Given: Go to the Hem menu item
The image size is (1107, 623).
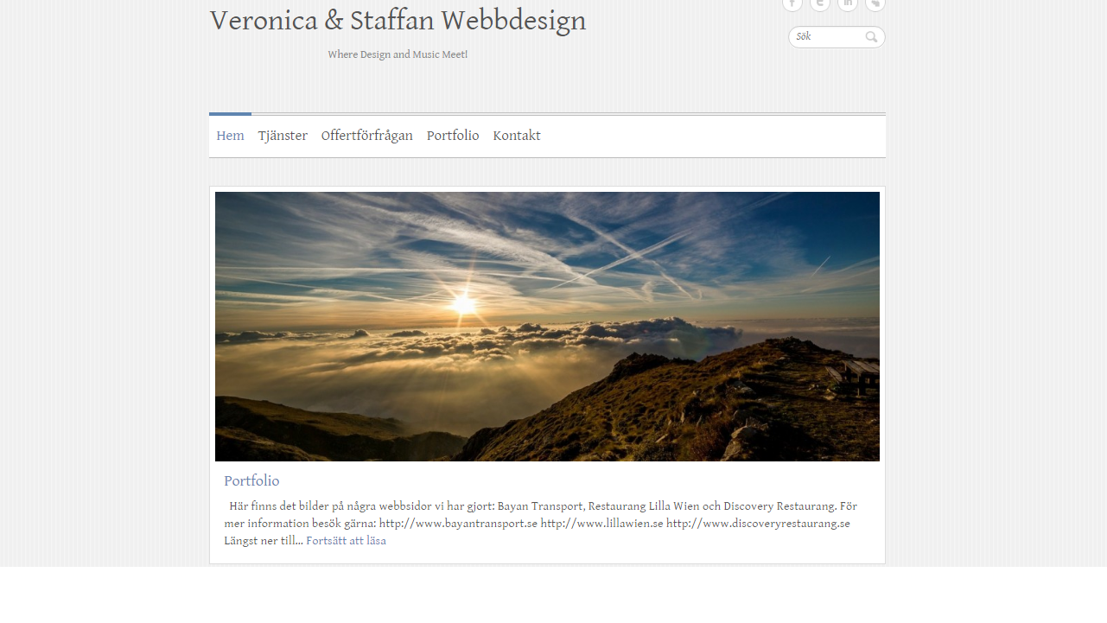Looking at the screenshot, I should (x=230, y=136).
